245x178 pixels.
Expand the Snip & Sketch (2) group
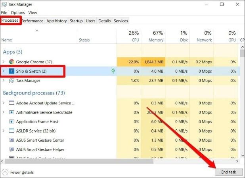[4, 71]
